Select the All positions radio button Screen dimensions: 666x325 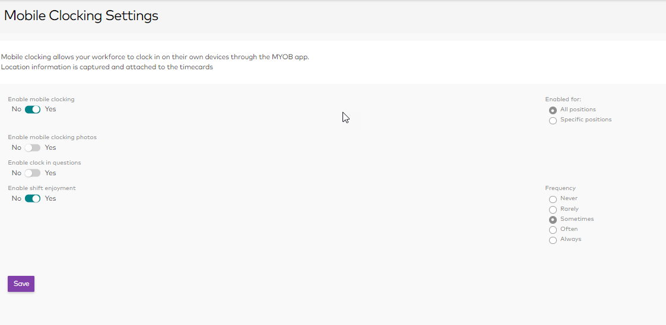click(x=553, y=110)
